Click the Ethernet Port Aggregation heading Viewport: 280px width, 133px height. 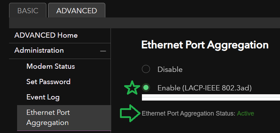point(205,45)
